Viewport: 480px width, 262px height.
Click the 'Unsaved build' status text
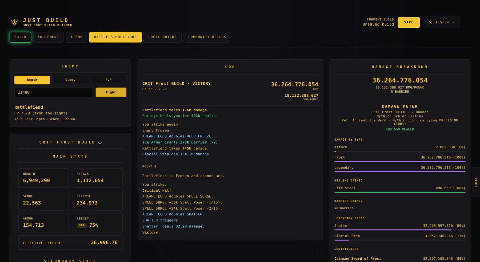[378, 24]
